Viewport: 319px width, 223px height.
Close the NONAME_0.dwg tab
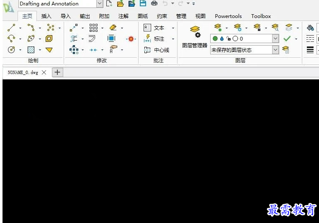click(44, 72)
